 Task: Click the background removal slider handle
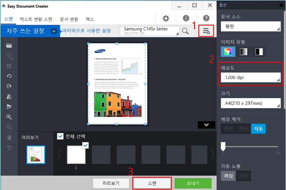tap(223, 146)
